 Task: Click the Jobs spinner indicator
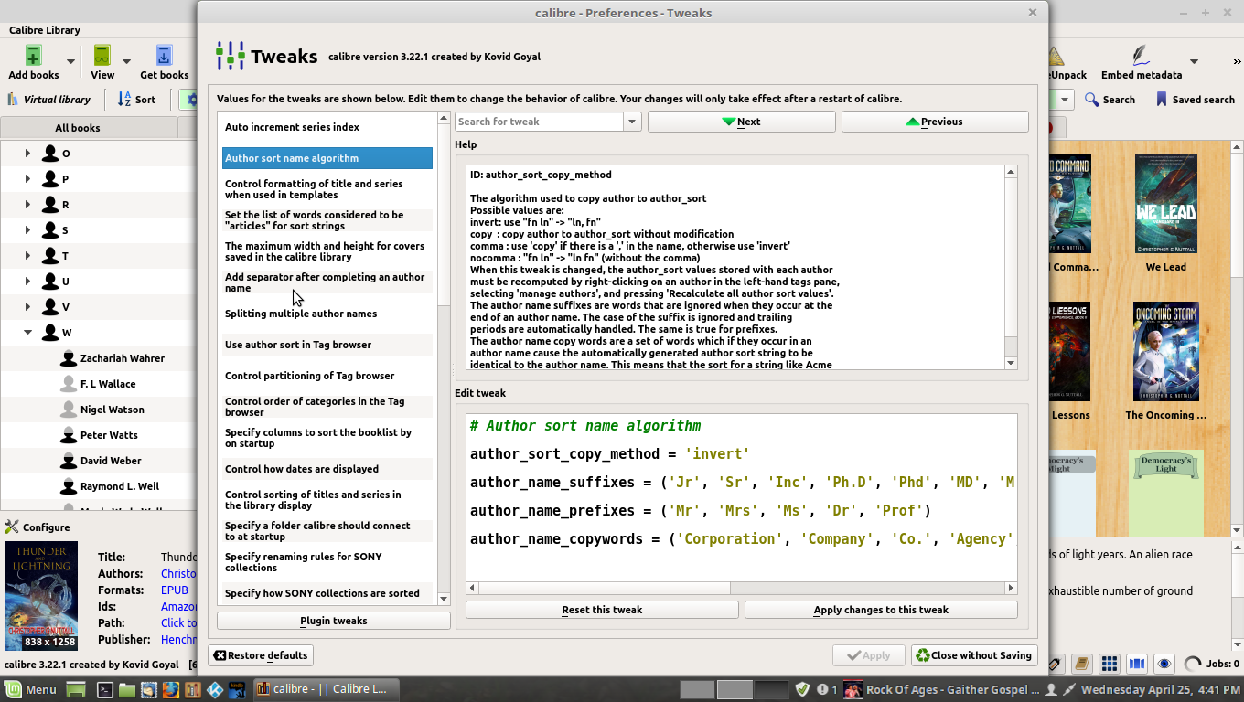tap(1193, 665)
